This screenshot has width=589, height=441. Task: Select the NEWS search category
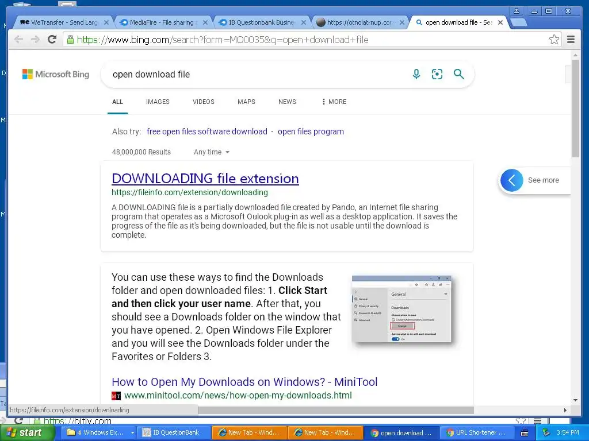coord(287,102)
